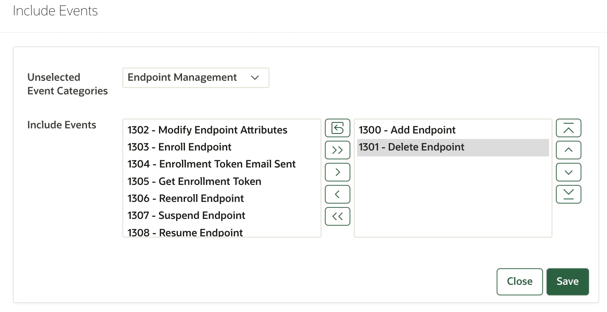
Task: Click the move-up reorder icon
Action: click(568, 150)
